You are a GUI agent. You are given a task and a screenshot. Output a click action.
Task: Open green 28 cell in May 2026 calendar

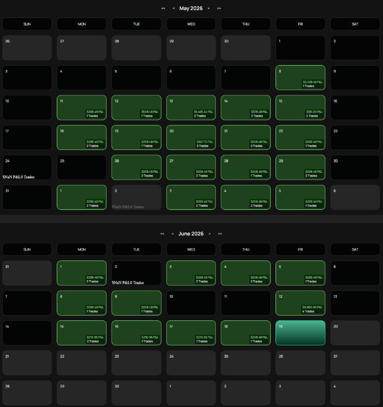pos(245,167)
